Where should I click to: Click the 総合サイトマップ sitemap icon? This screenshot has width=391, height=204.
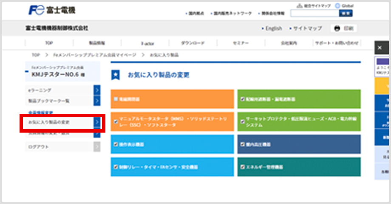(x=300, y=6)
